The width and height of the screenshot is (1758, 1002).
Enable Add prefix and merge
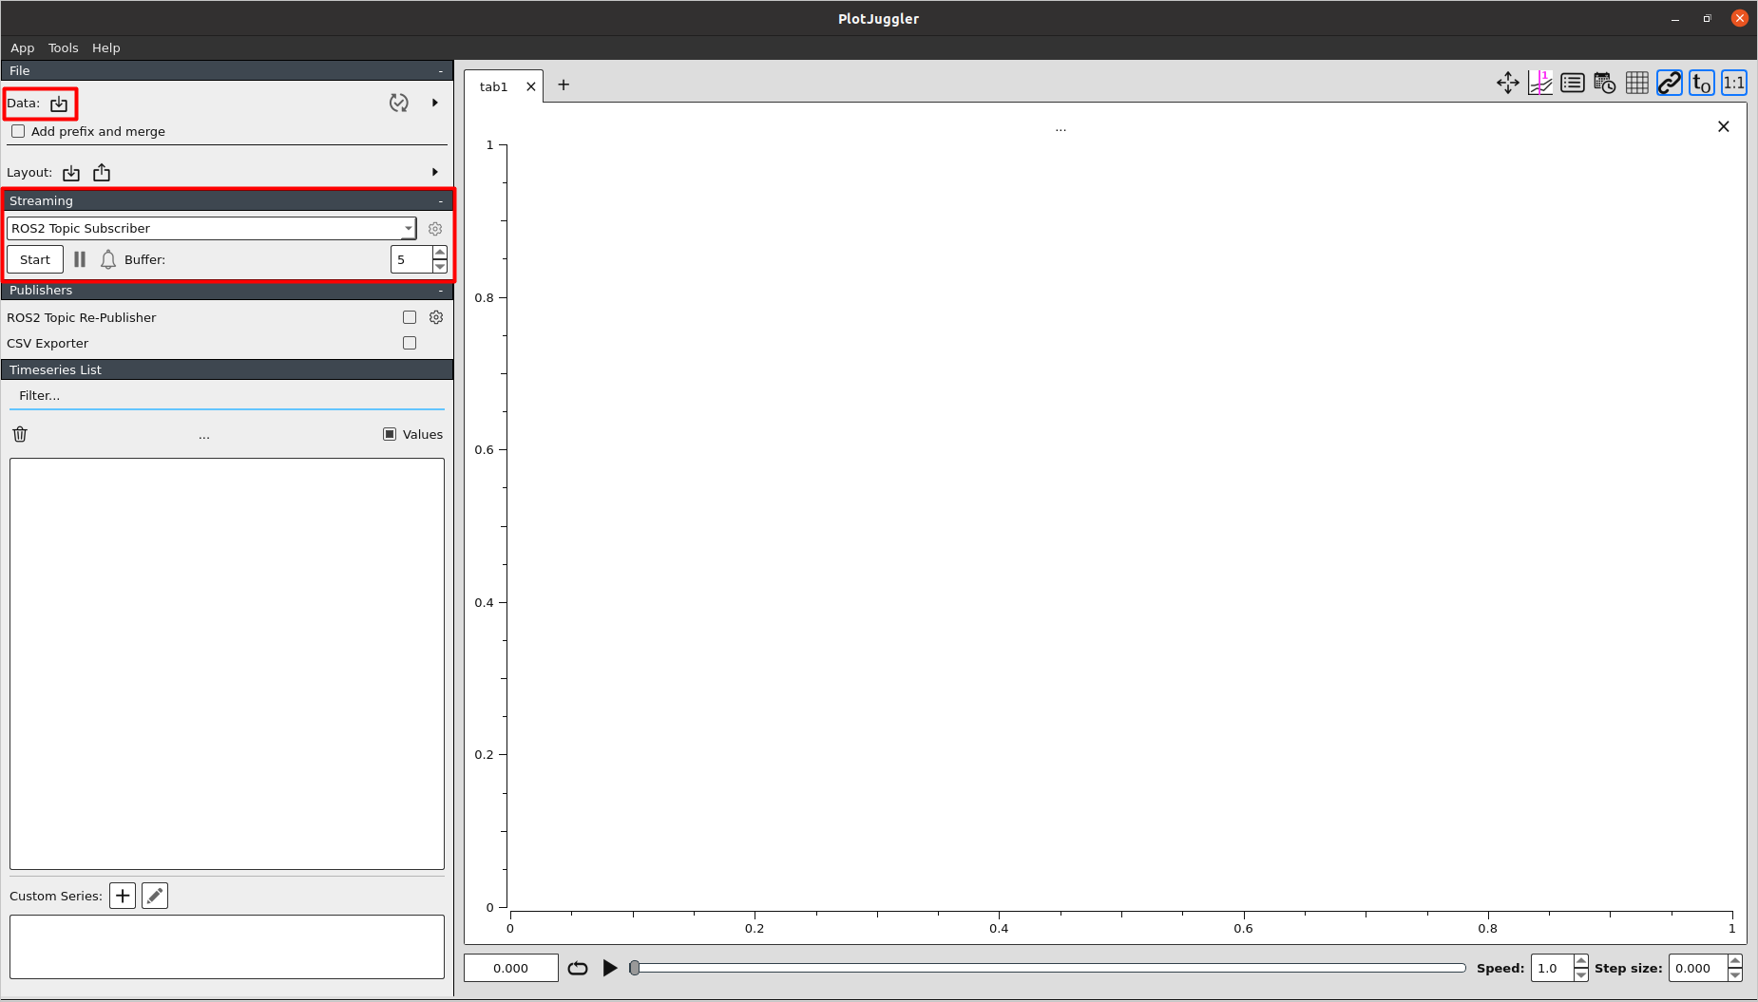(x=18, y=130)
